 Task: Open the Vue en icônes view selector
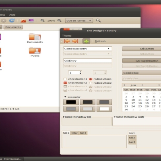pos(79,21)
